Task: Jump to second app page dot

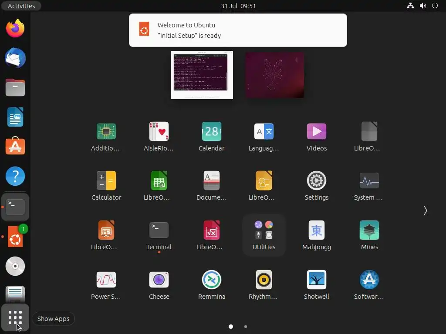Action: [x=246, y=327]
